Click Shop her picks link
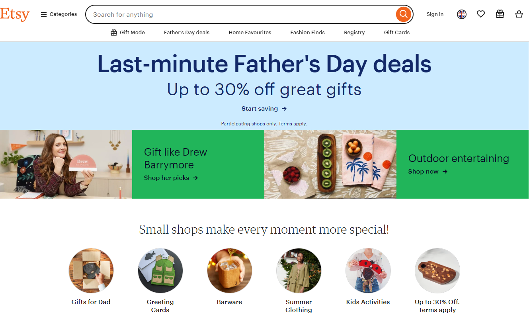 pyautogui.click(x=171, y=178)
